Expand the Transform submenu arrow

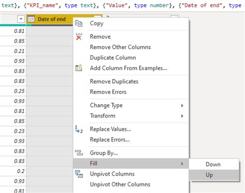[182, 116]
